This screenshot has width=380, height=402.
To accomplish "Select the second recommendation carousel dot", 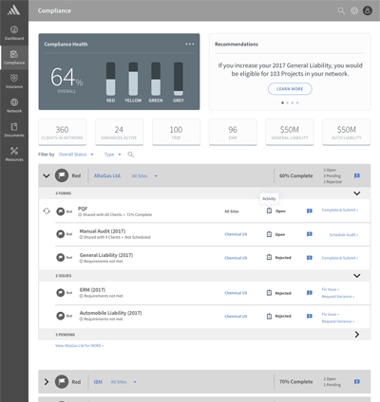I will [x=287, y=102].
